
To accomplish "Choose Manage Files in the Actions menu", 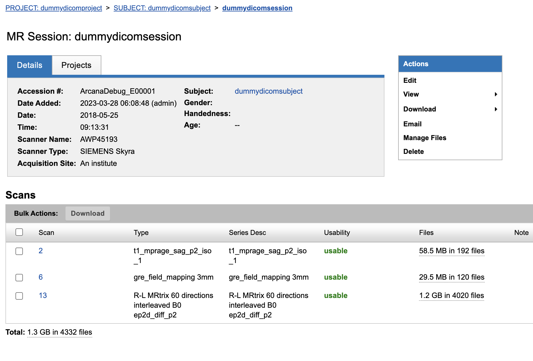I will point(425,138).
